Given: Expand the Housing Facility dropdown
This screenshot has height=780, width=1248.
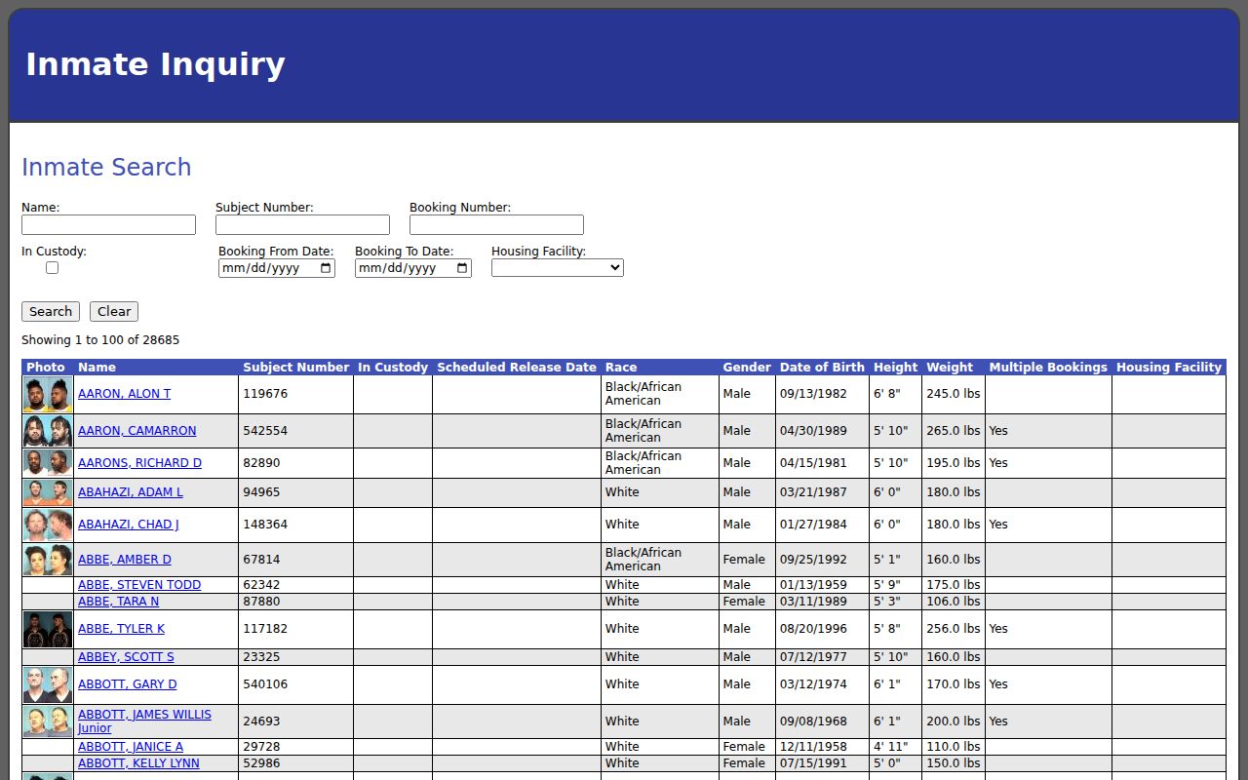Looking at the screenshot, I should coord(558,267).
